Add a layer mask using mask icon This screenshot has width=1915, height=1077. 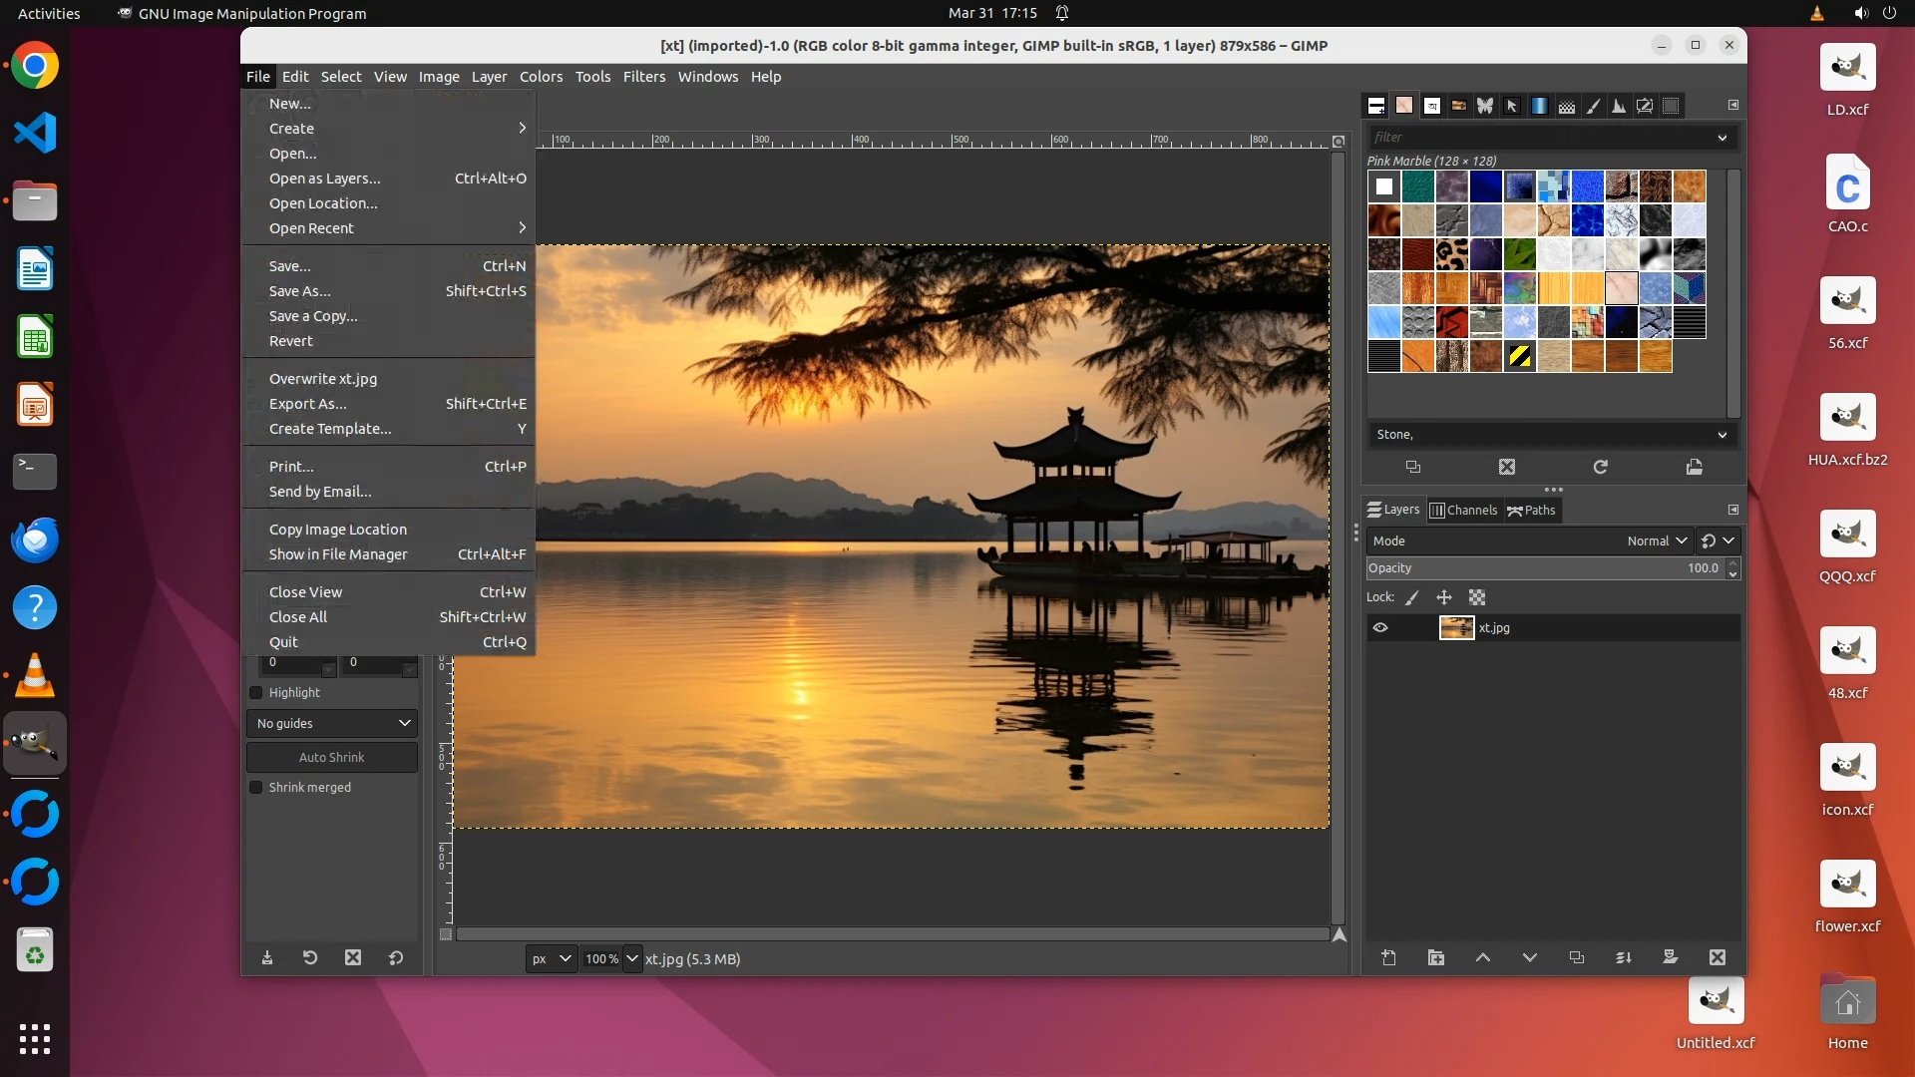[x=1671, y=957]
